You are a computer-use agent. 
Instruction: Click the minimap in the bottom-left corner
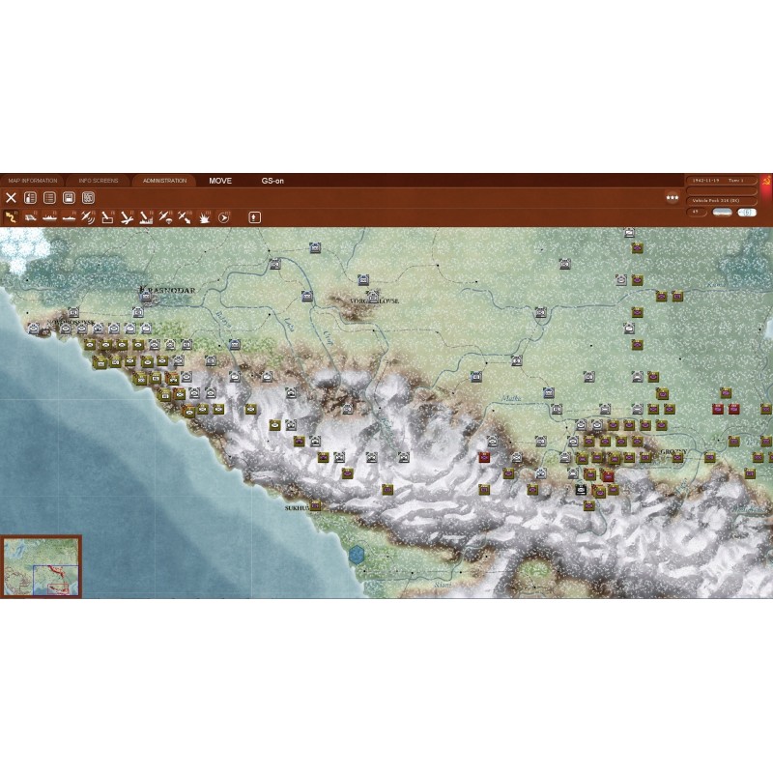(x=42, y=567)
